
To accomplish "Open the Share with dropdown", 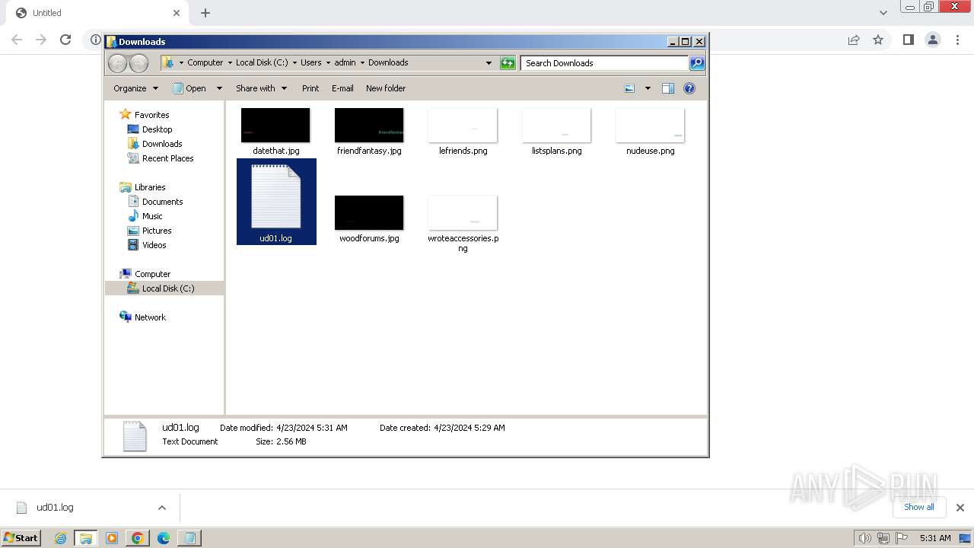I will [x=262, y=88].
